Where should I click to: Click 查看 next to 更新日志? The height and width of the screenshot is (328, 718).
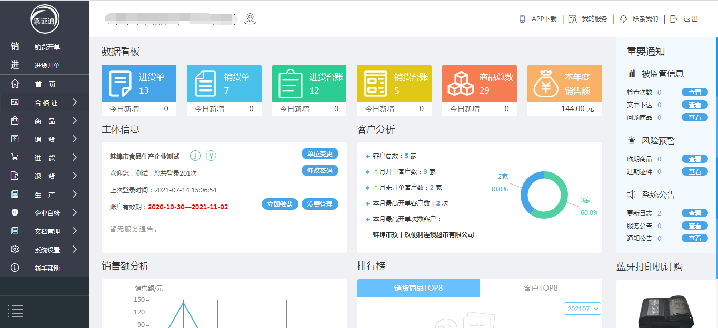click(x=695, y=213)
